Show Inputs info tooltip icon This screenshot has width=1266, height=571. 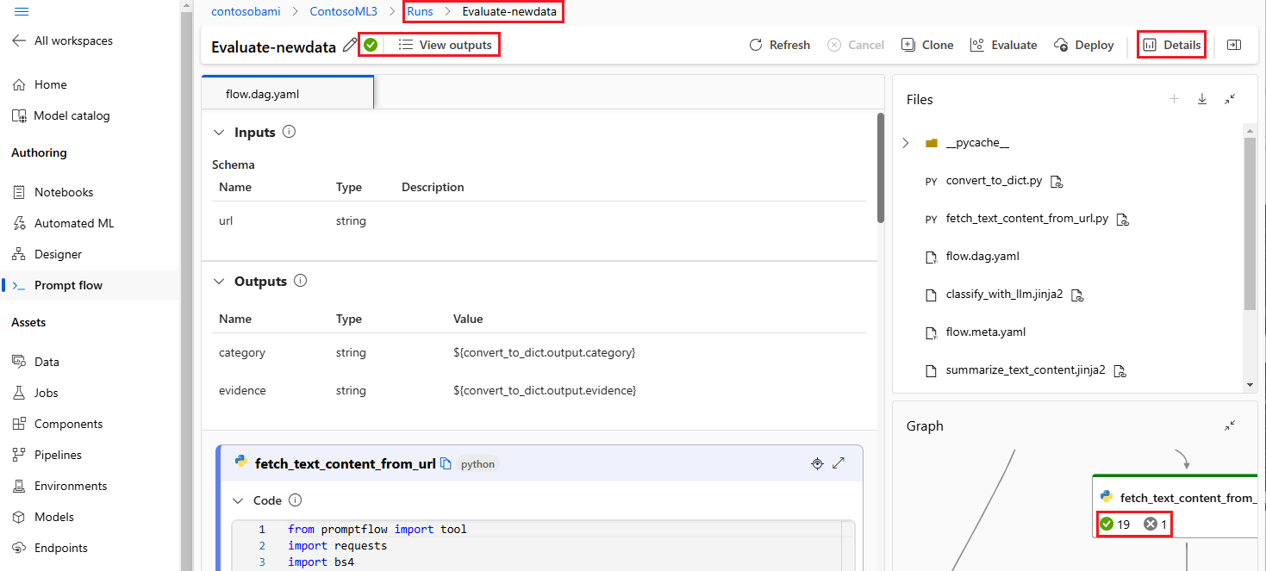click(x=290, y=132)
